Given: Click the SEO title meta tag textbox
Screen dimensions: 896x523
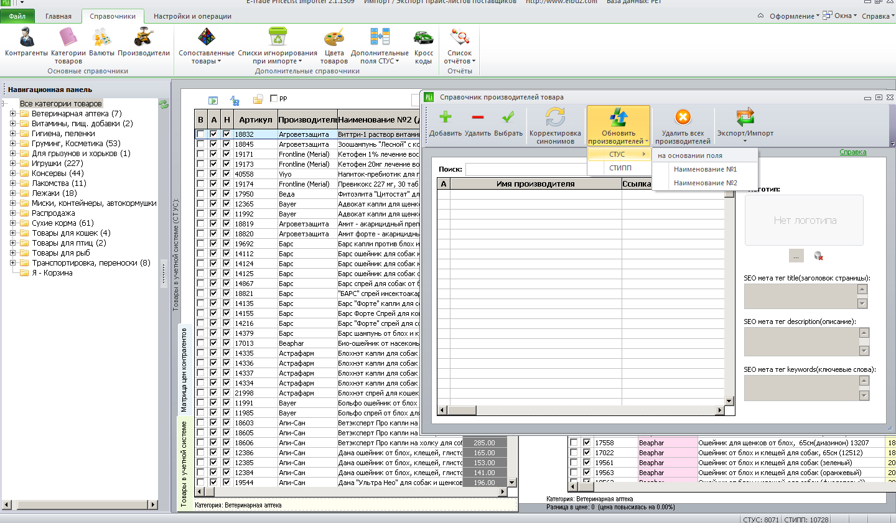Looking at the screenshot, I should 800,296.
